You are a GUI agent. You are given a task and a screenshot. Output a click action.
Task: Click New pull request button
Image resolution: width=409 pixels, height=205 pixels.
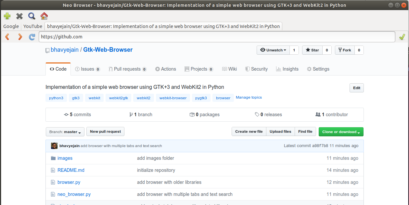click(x=105, y=131)
